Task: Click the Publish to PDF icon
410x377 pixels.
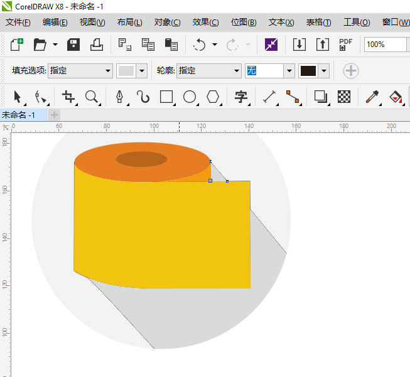Action: (x=345, y=45)
